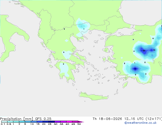Click the 1–2 mm legend color swatch

(x=16, y=122)
